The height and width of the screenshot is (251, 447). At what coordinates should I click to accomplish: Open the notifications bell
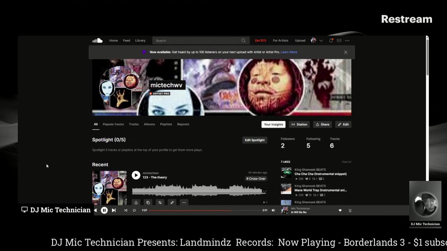coord(331,40)
